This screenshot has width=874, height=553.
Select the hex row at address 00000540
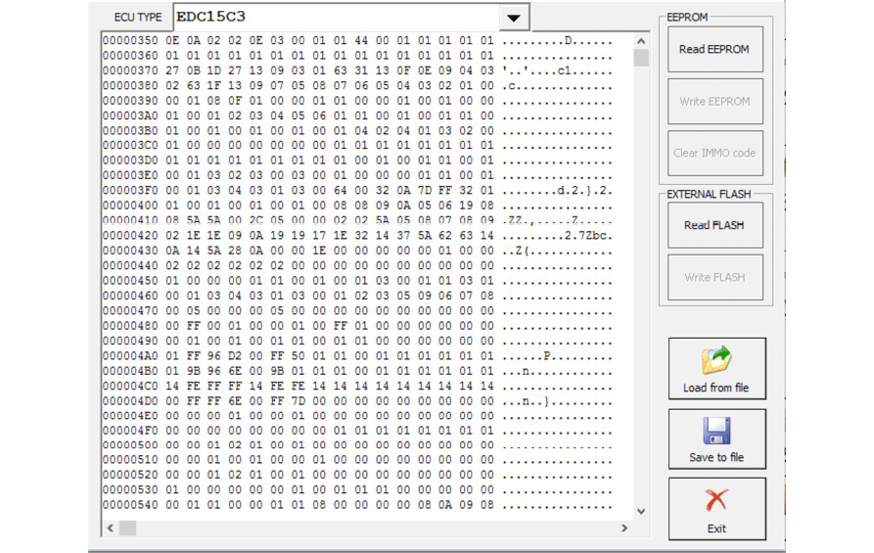click(x=299, y=505)
